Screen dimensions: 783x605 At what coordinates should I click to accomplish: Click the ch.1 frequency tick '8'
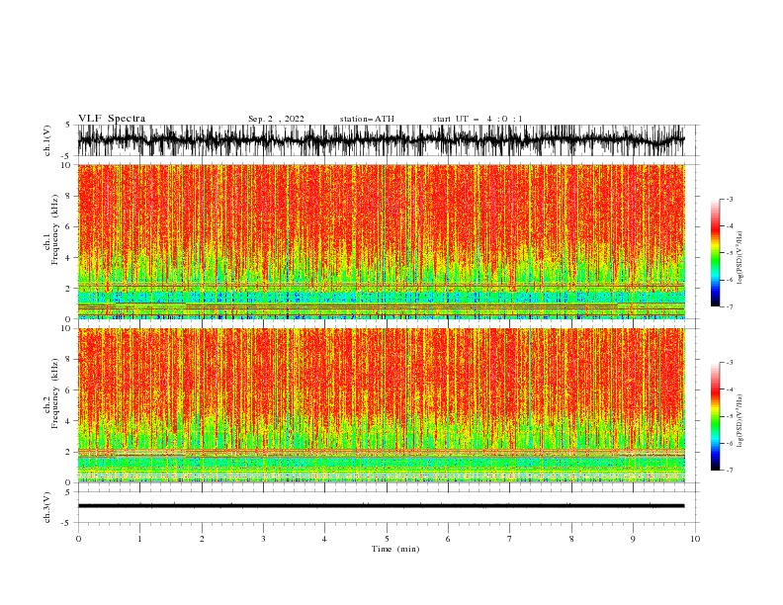pyautogui.click(x=69, y=196)
